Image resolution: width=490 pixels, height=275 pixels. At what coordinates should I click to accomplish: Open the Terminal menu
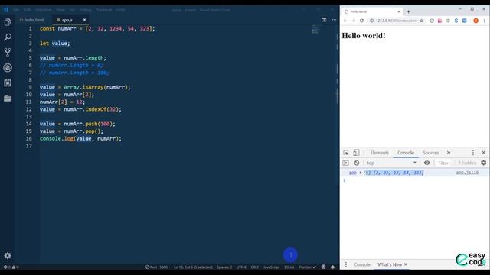(x=104, y=10)
